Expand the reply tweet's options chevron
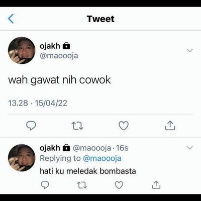Viewport: 201px width, 201px height. coord(189,148)
